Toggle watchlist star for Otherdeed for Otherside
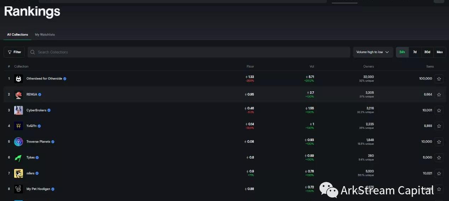This screenshot has height=201, width=449. (x=439, y=79)
